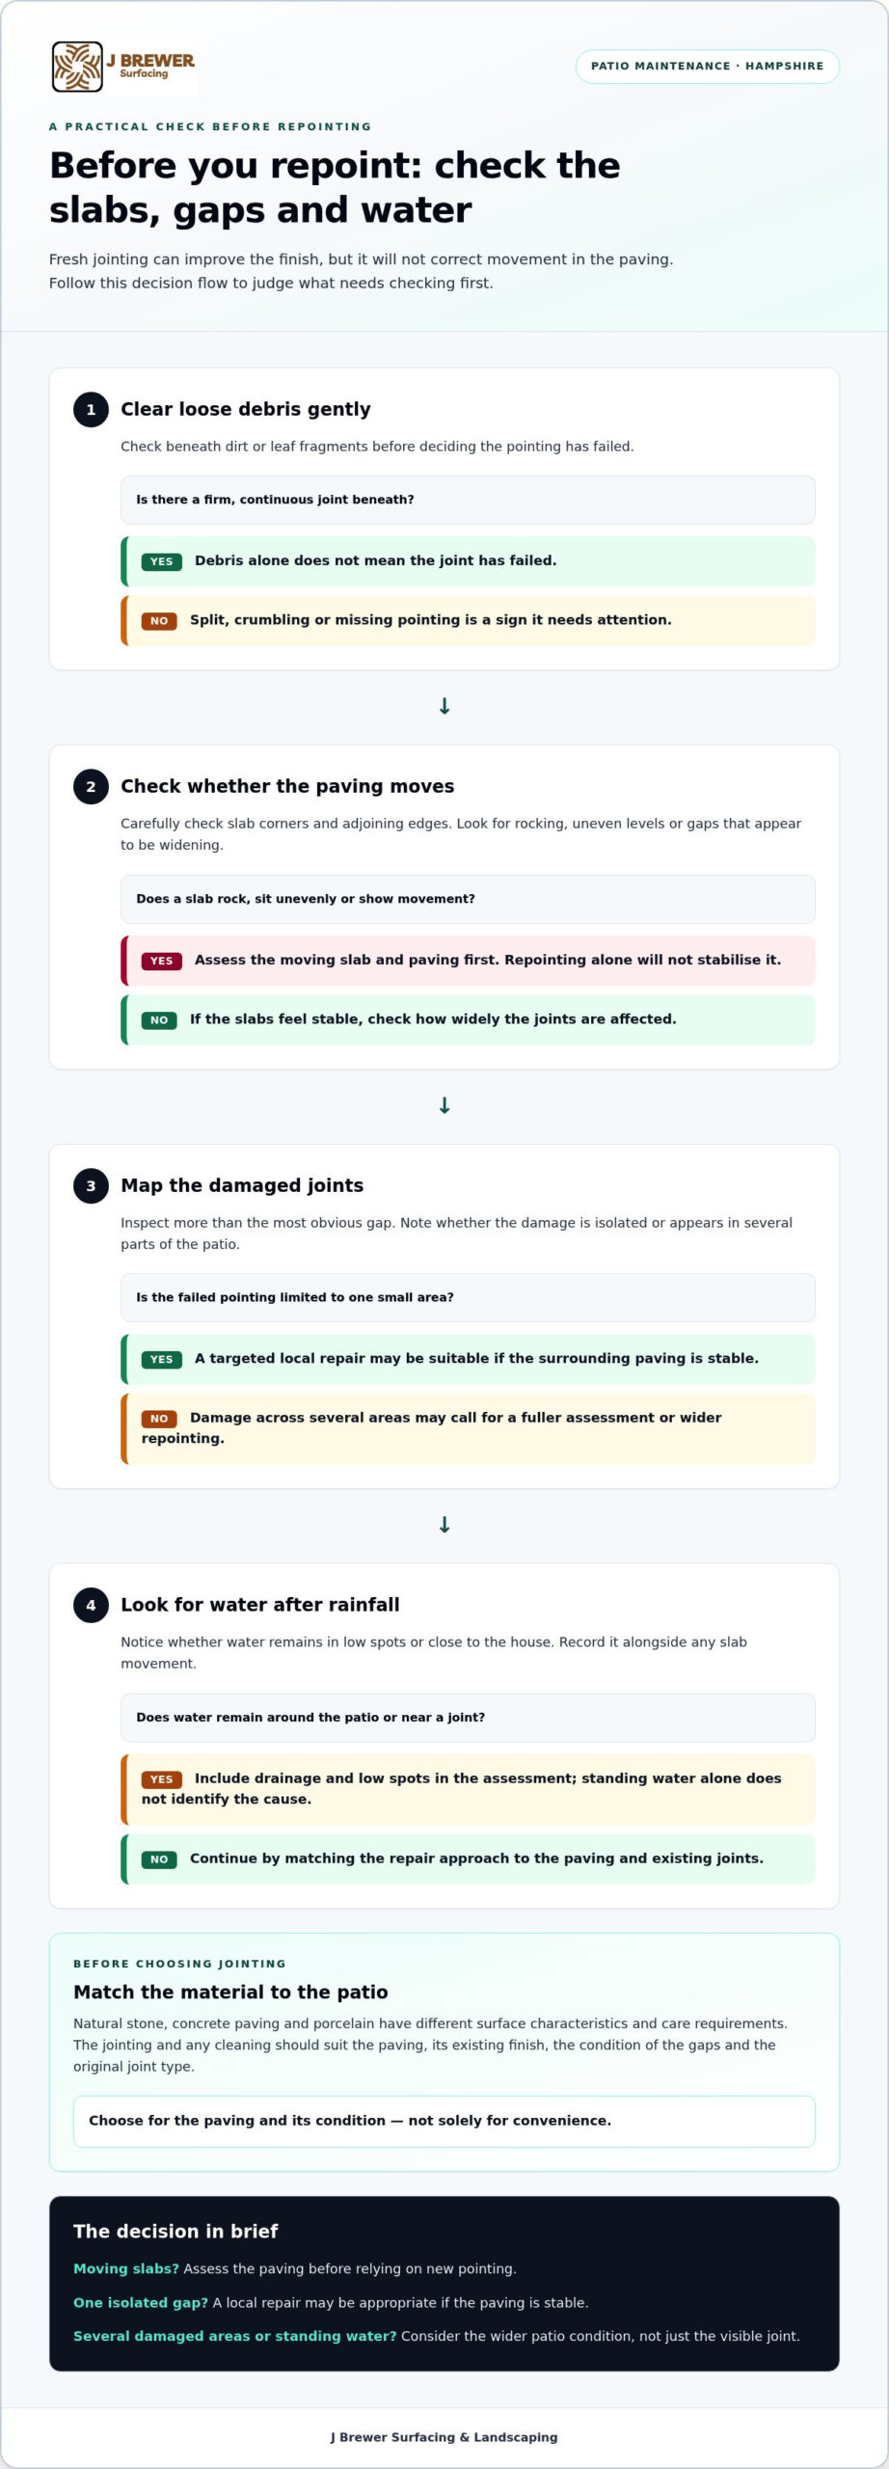Select NO badge for split, crumbling pointing
Screen dimensions: 889x2469
pyautogui.click(x=159, y=621)
